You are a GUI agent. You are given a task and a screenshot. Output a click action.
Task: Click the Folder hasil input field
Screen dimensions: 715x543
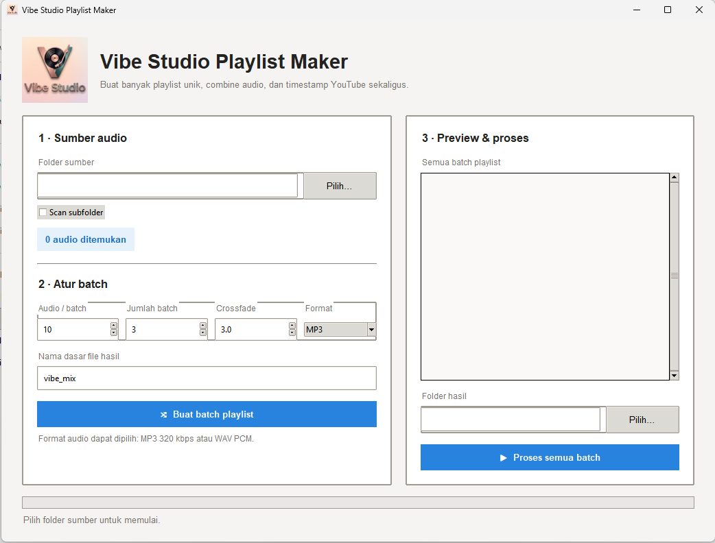pos(511,419)
